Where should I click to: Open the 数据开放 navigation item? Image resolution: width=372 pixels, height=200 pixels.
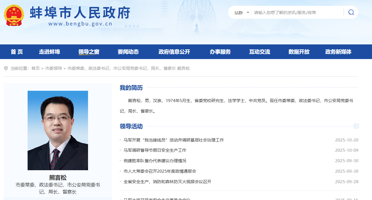point(299,52)
